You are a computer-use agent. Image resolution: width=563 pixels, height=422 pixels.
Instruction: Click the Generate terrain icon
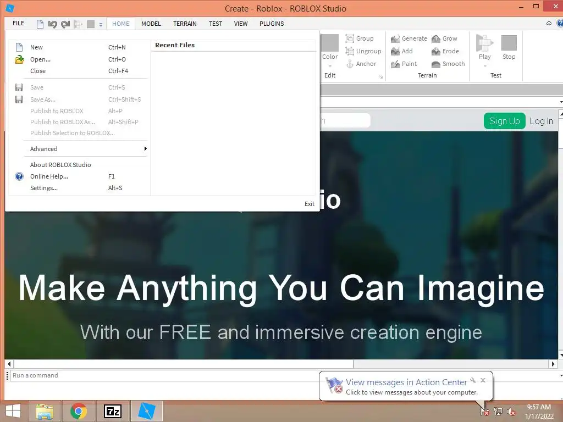[x=395, y=38]
